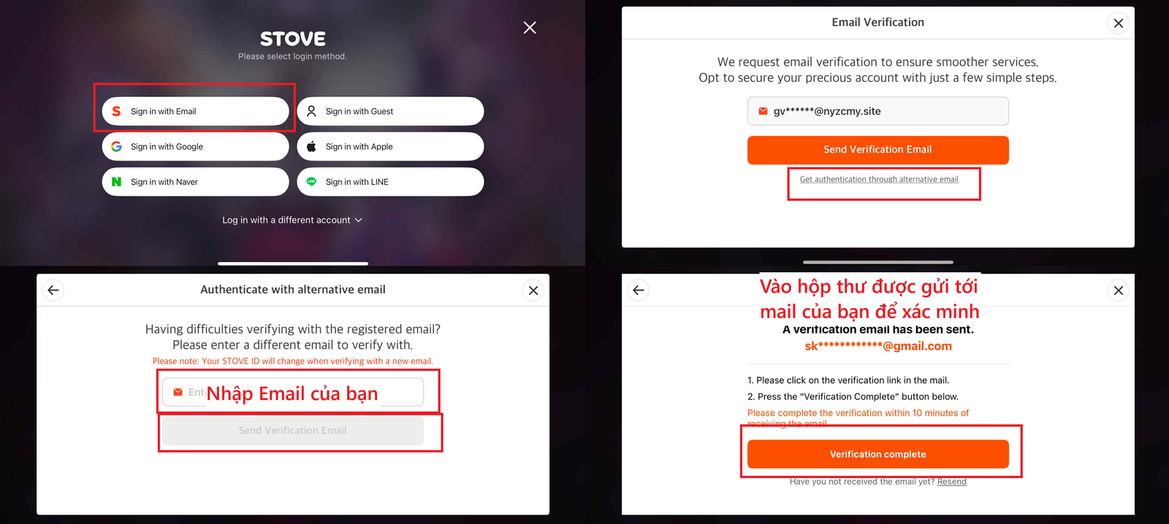The height and width of the screenshot is (524, 1169).
Task: Go back from Authenticate with alternative email
Action: [53, 290]
